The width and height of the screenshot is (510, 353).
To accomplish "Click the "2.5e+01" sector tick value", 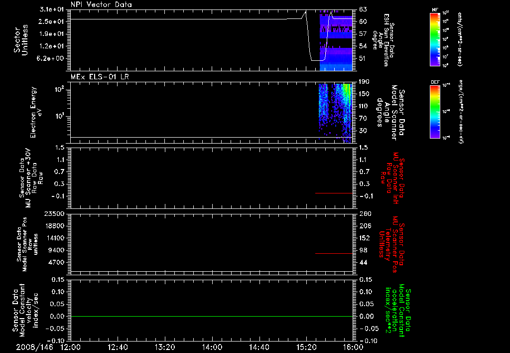I will click(x=52, y=21).
